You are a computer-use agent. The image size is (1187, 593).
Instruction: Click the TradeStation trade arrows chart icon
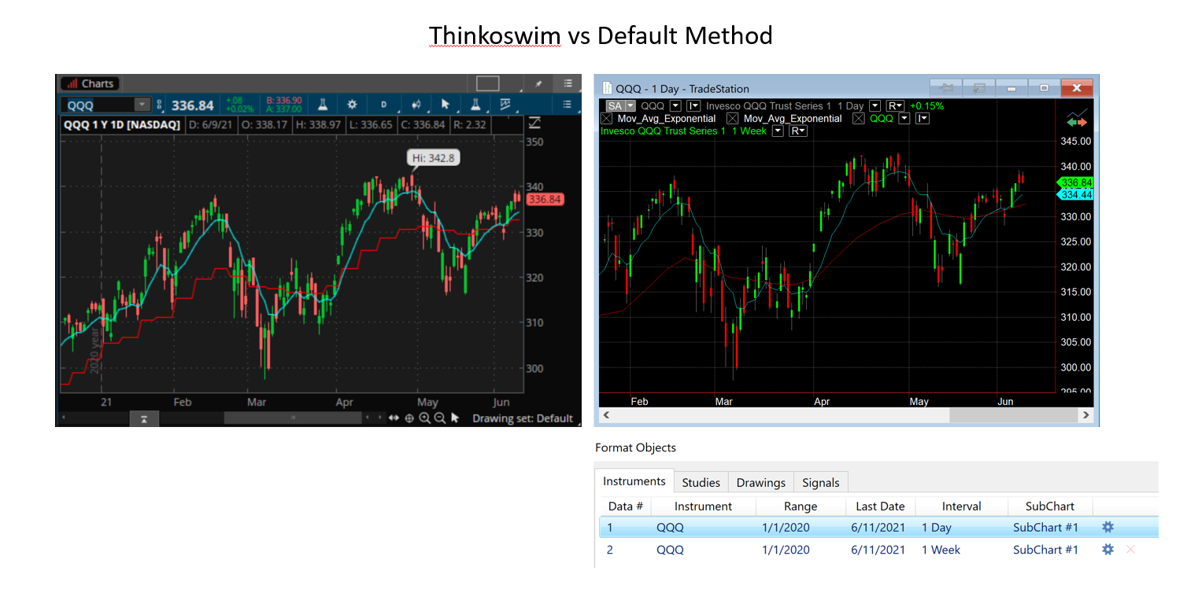click(1076, 119)
